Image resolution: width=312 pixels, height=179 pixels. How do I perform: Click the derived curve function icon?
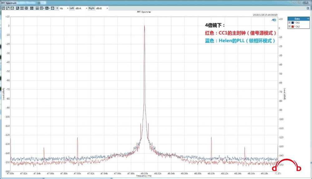(47, 8)
